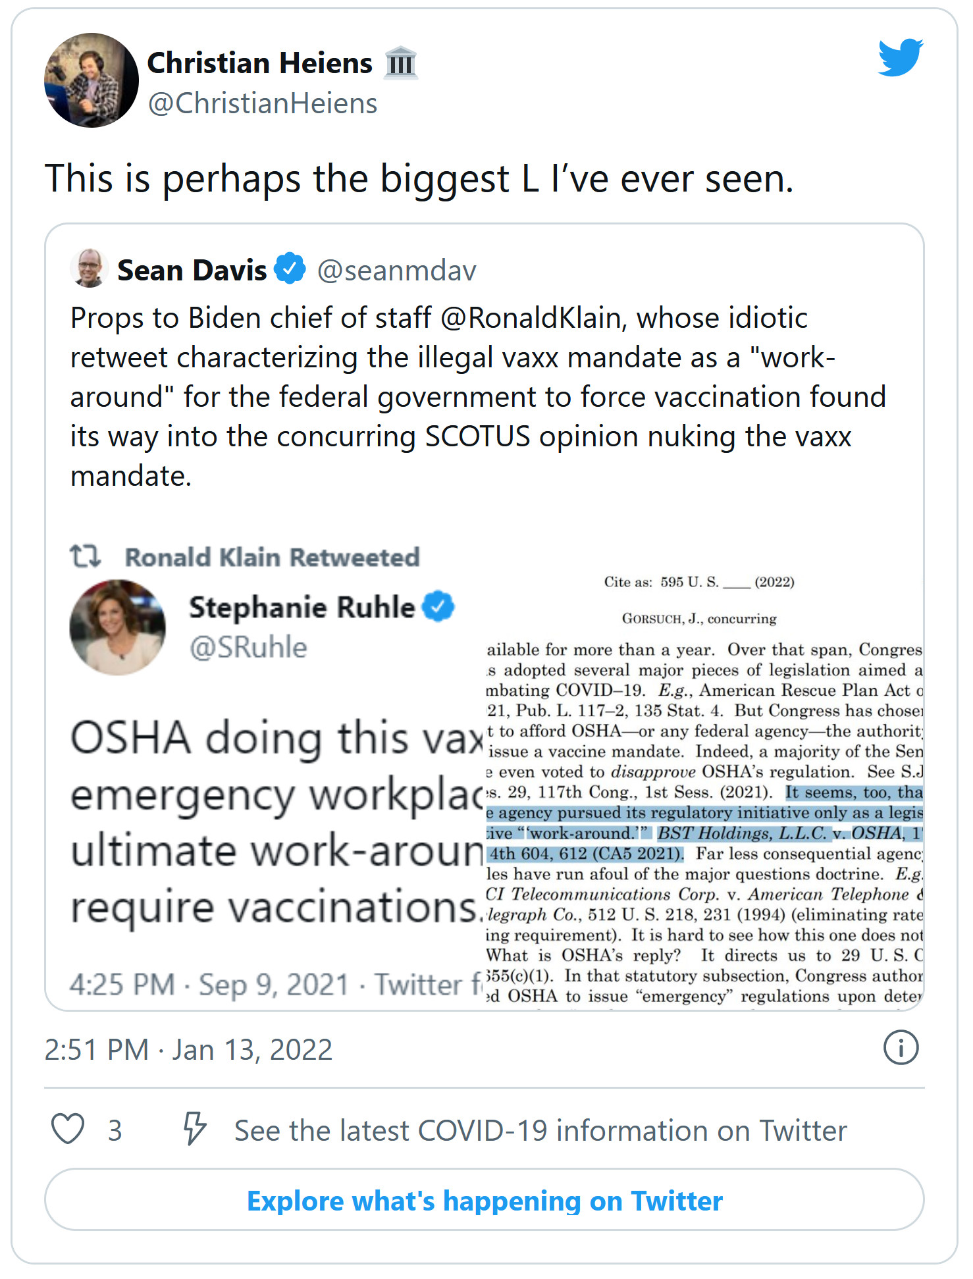This screenshot has height=1279, width=973.
Task: Click Stephanie Ruhle's verified badge
Action: pyautogui.click(x=438, y=607)
